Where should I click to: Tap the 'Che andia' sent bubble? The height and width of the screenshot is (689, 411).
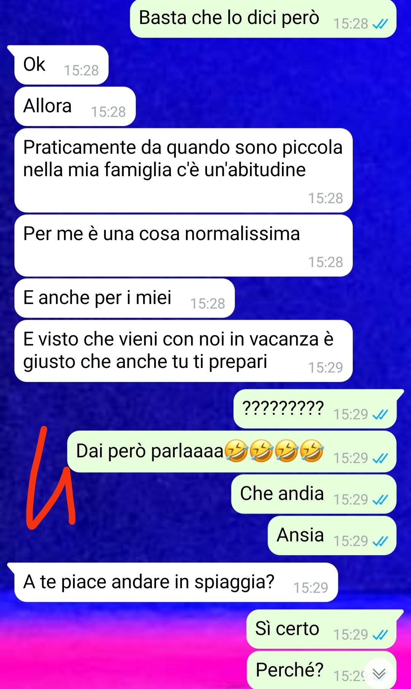pos(314,494)
